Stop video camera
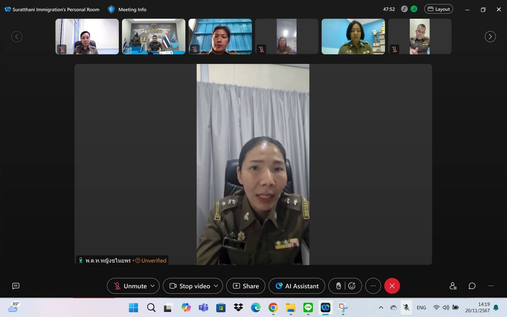This screenshot has width=507, height=317. point(190,286)
